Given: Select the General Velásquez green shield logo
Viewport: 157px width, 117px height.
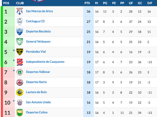Looking at the screenshot, I should click(x=20, y=42).
